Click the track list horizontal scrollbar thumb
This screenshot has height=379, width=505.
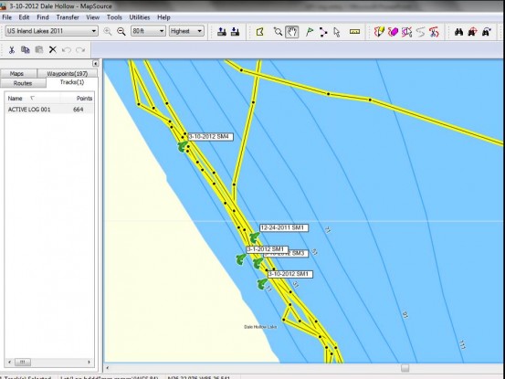click(23, 363)
